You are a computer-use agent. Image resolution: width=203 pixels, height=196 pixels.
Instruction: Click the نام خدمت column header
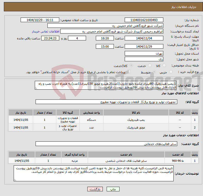coord(126,155)
